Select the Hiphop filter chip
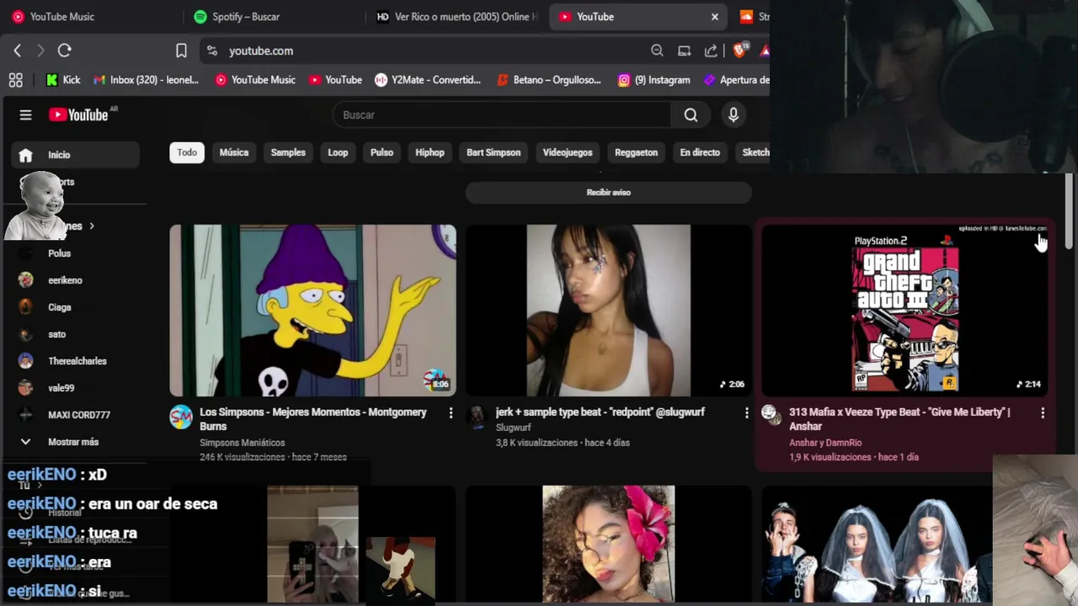The height and width of the screenshot is (606, 1078). click(x=430, y=152)
